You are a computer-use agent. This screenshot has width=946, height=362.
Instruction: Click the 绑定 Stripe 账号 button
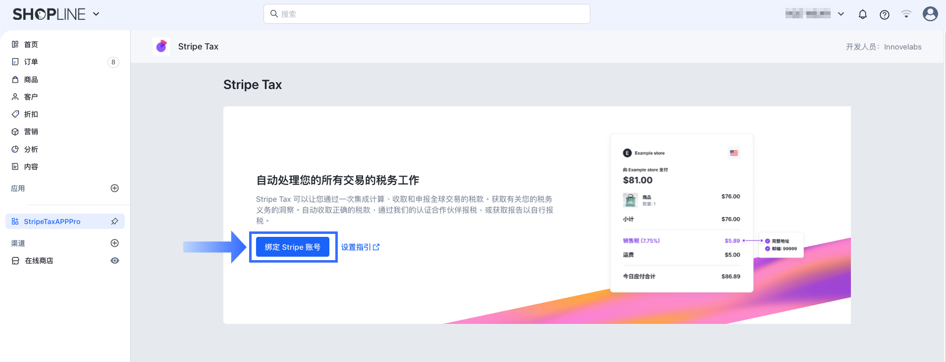(293, 247)
